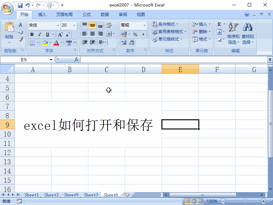The height and width of the screenshot is (205, 273).
Task: Click the Increase Decimal icon
Action: click(x=124, y=42)
